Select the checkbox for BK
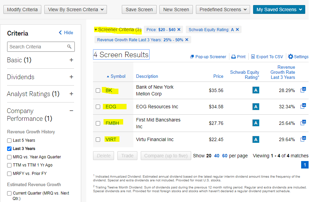The width and height of the screenshot is (314, 202). 98,90
